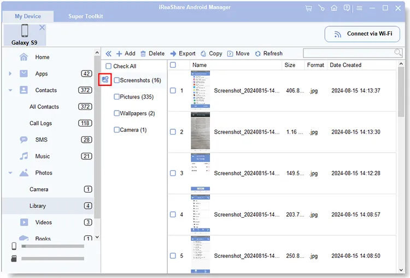Screen dimensions: 410x278
Task: Open the home icon in title bar
Action: (x=334, y=8)
